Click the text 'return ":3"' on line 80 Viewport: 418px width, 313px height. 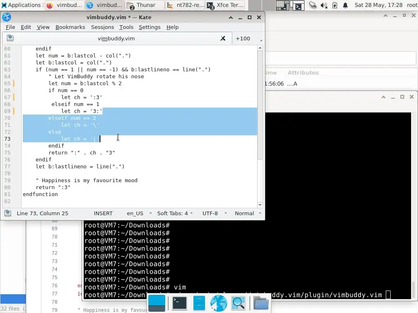pyautogui.click(x=53, y=187)
